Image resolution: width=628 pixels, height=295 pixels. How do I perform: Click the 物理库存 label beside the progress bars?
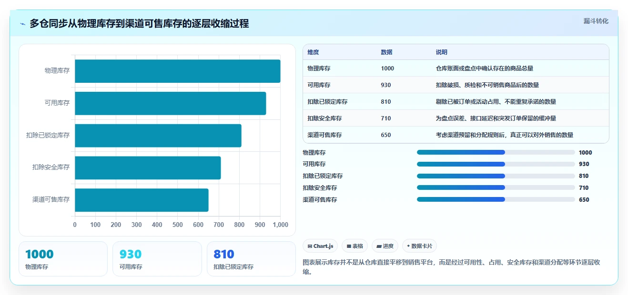point(314,153)
